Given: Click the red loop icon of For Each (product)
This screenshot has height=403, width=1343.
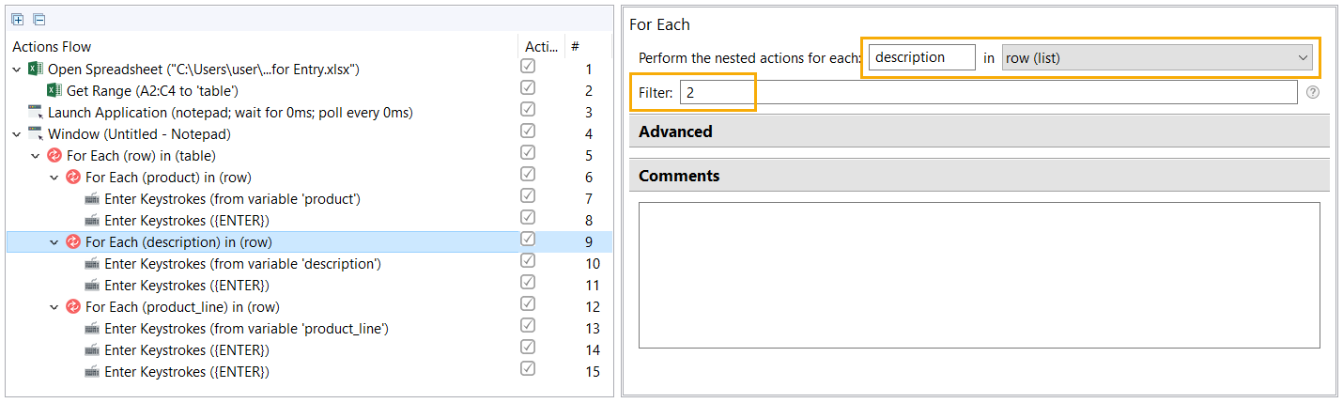Looking at the screenshot, I should 73,178.
